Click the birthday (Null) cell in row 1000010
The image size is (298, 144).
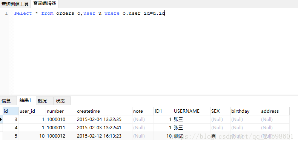point(245,119)
